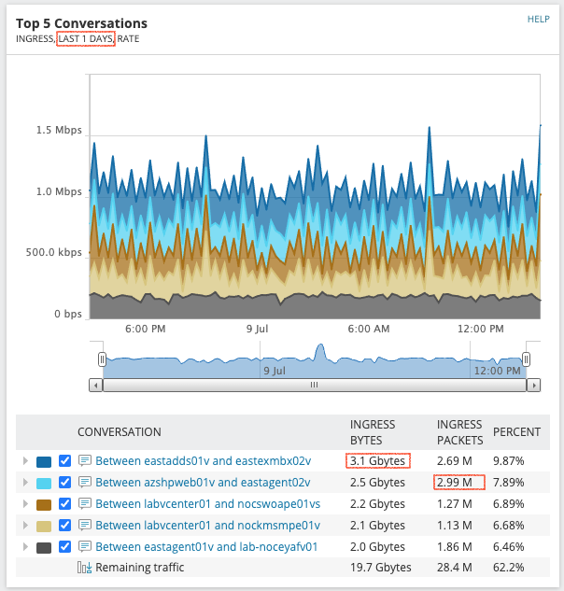
Task: Expand the labvcenter01 and nocswoape01vs row
Action: click(x=25, y=504)
